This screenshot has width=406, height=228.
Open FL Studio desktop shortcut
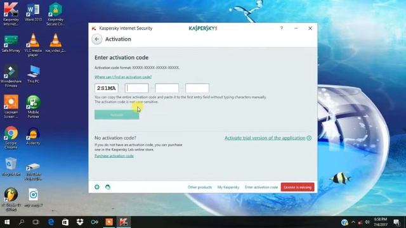click(11, 199)
